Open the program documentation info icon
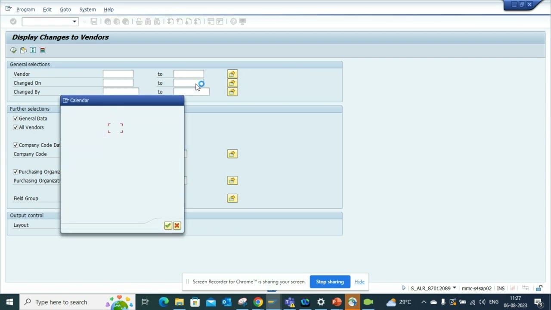Image resolution: width=551 pixels, height=310 pixels. 33,50
